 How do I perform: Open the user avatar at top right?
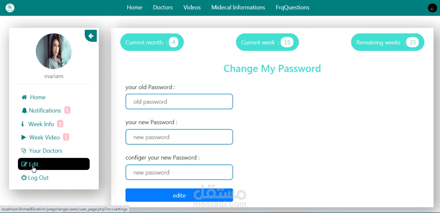(x=432, y=8)
